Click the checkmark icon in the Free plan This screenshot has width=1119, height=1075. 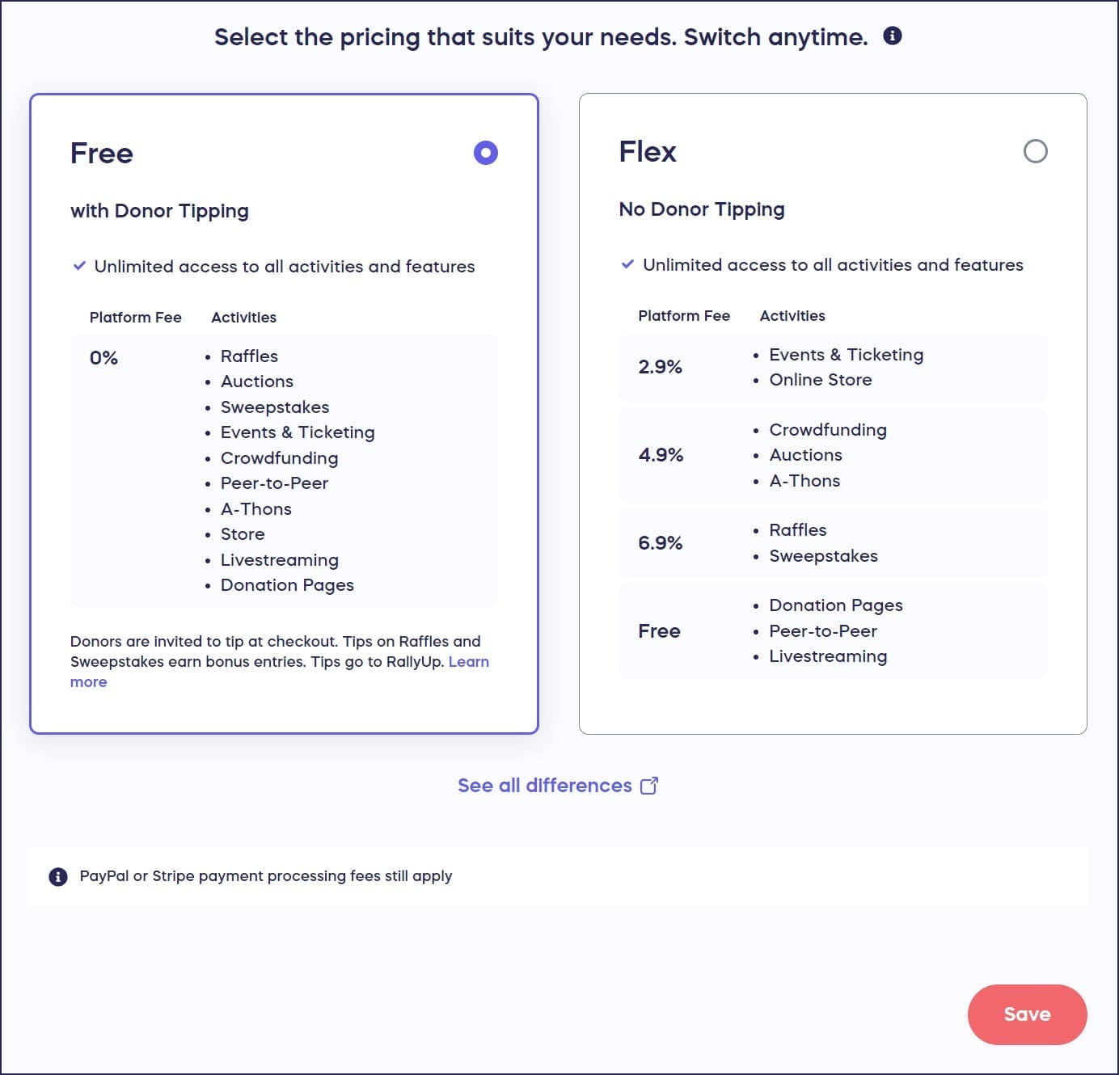click(79, 266)
